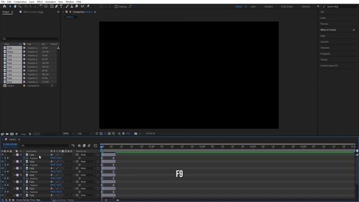This screenshot has height=202, width=359.
Task: Click layer 1 label color swatch
Action: tap(17, 155)
